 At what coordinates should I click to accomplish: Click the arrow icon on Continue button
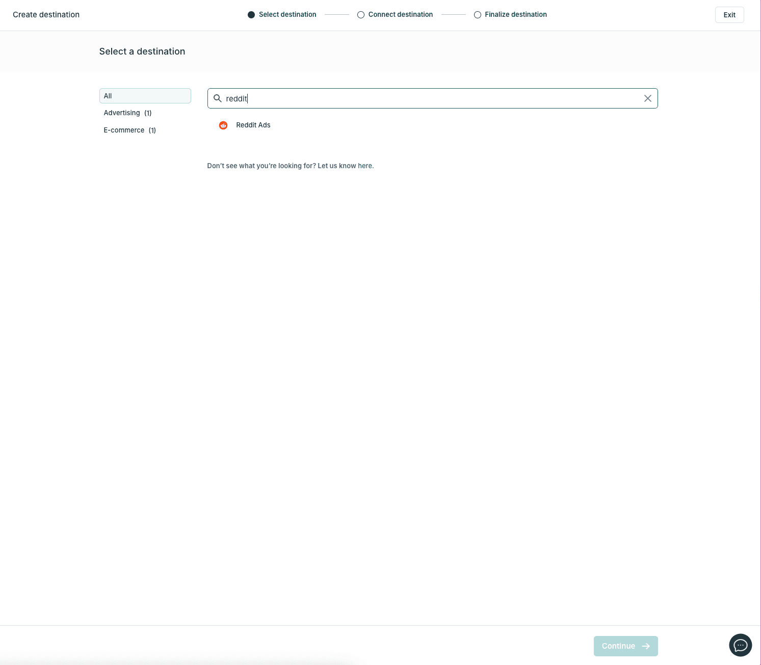coord(645,646)
